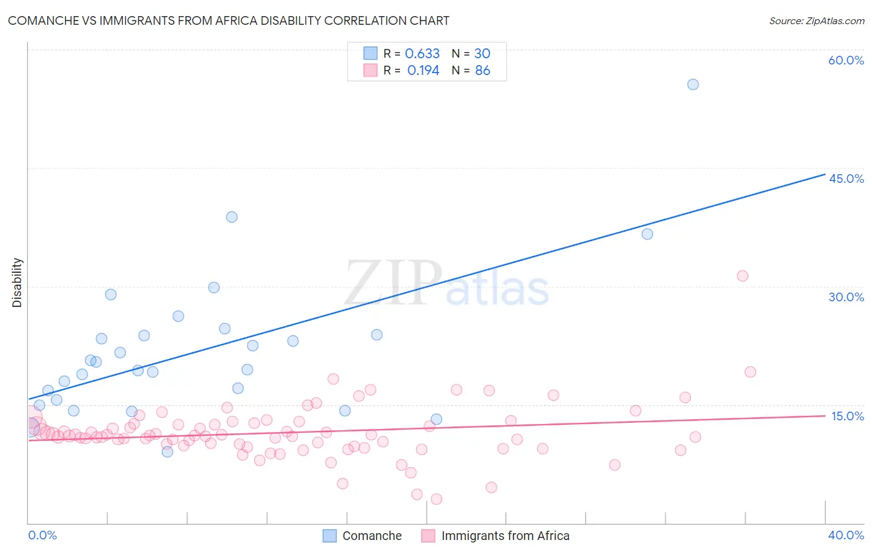872x553 pixels.
Task: Click the blue Comanche swatch in bottom legend
Action: coord(329,536)
